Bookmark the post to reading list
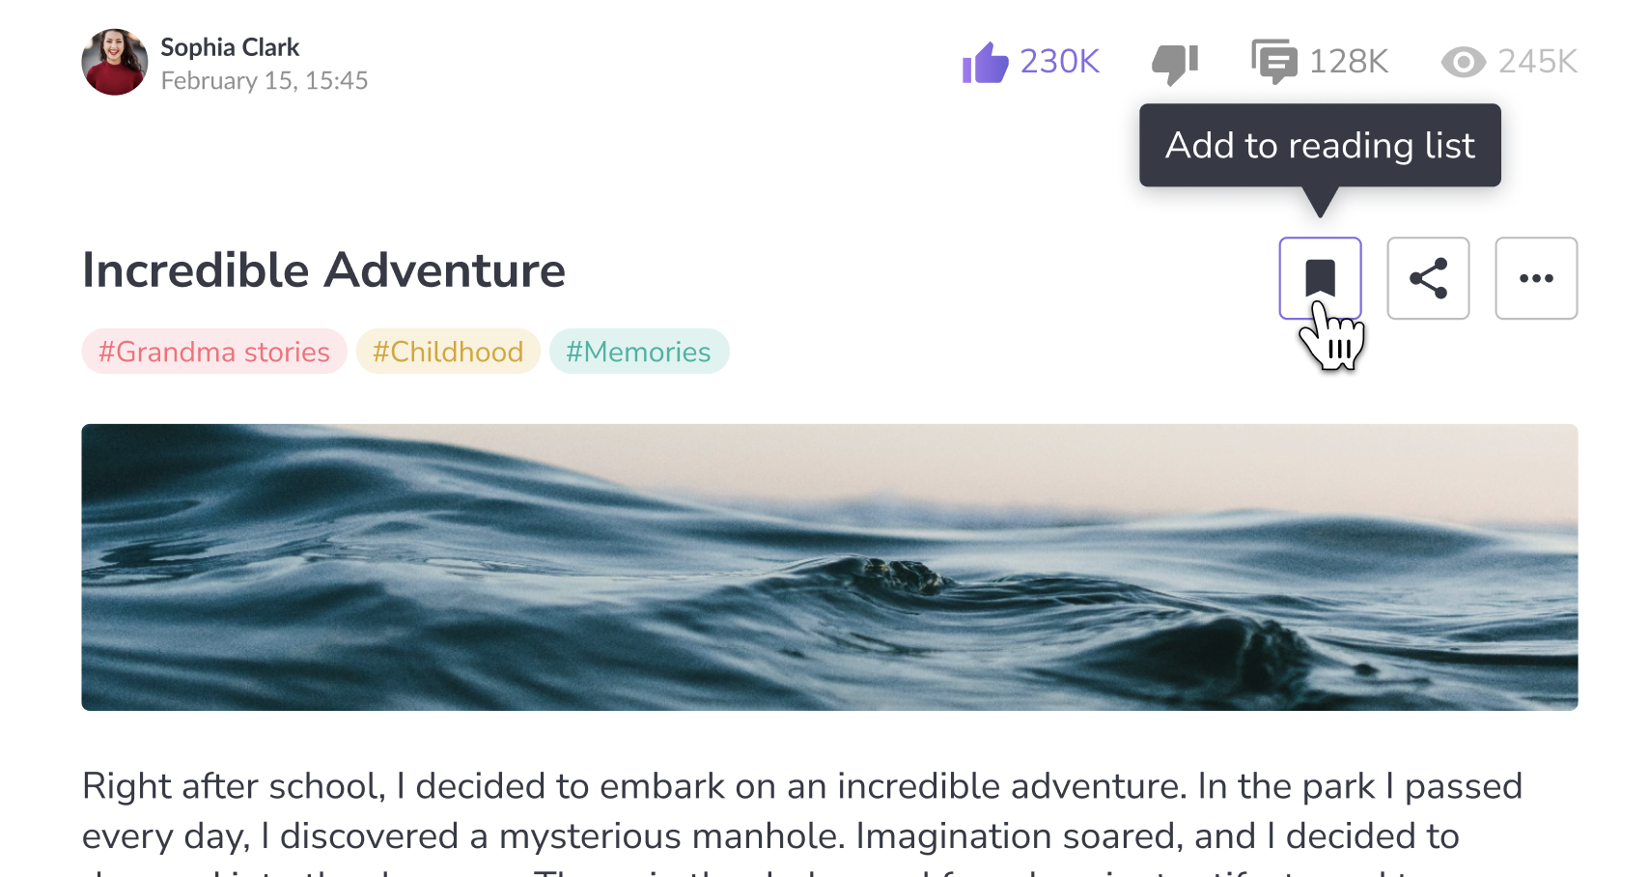Image resolution: width=1649 pixels, height=877 pixels. click(1320, 278)
